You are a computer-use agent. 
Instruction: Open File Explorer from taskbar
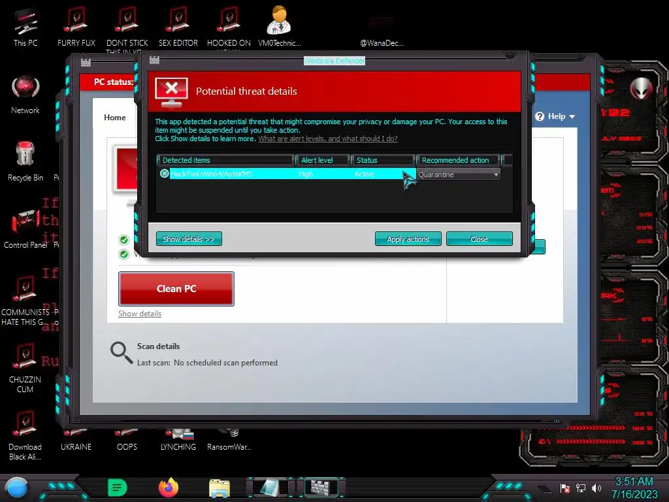click(220, 488)
